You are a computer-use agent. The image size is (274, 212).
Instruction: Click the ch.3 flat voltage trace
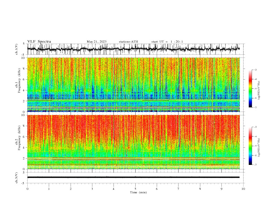[133, 177]
